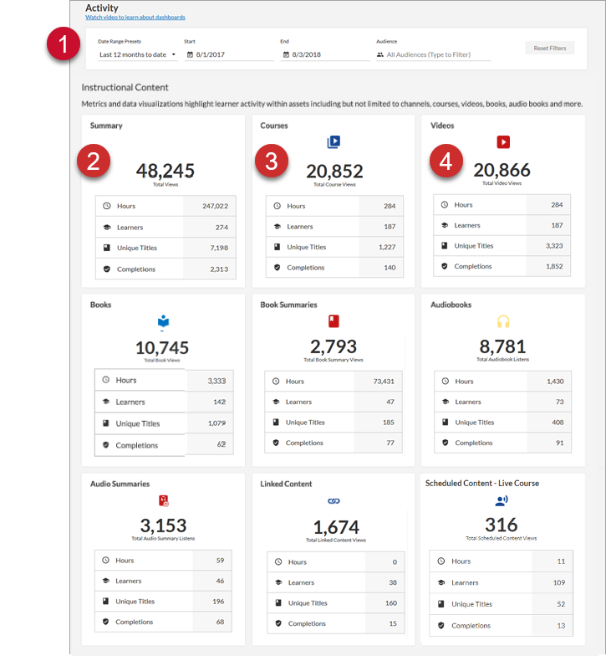
Task: Click the shield icon in Summary Completions row
Action: 107,269
